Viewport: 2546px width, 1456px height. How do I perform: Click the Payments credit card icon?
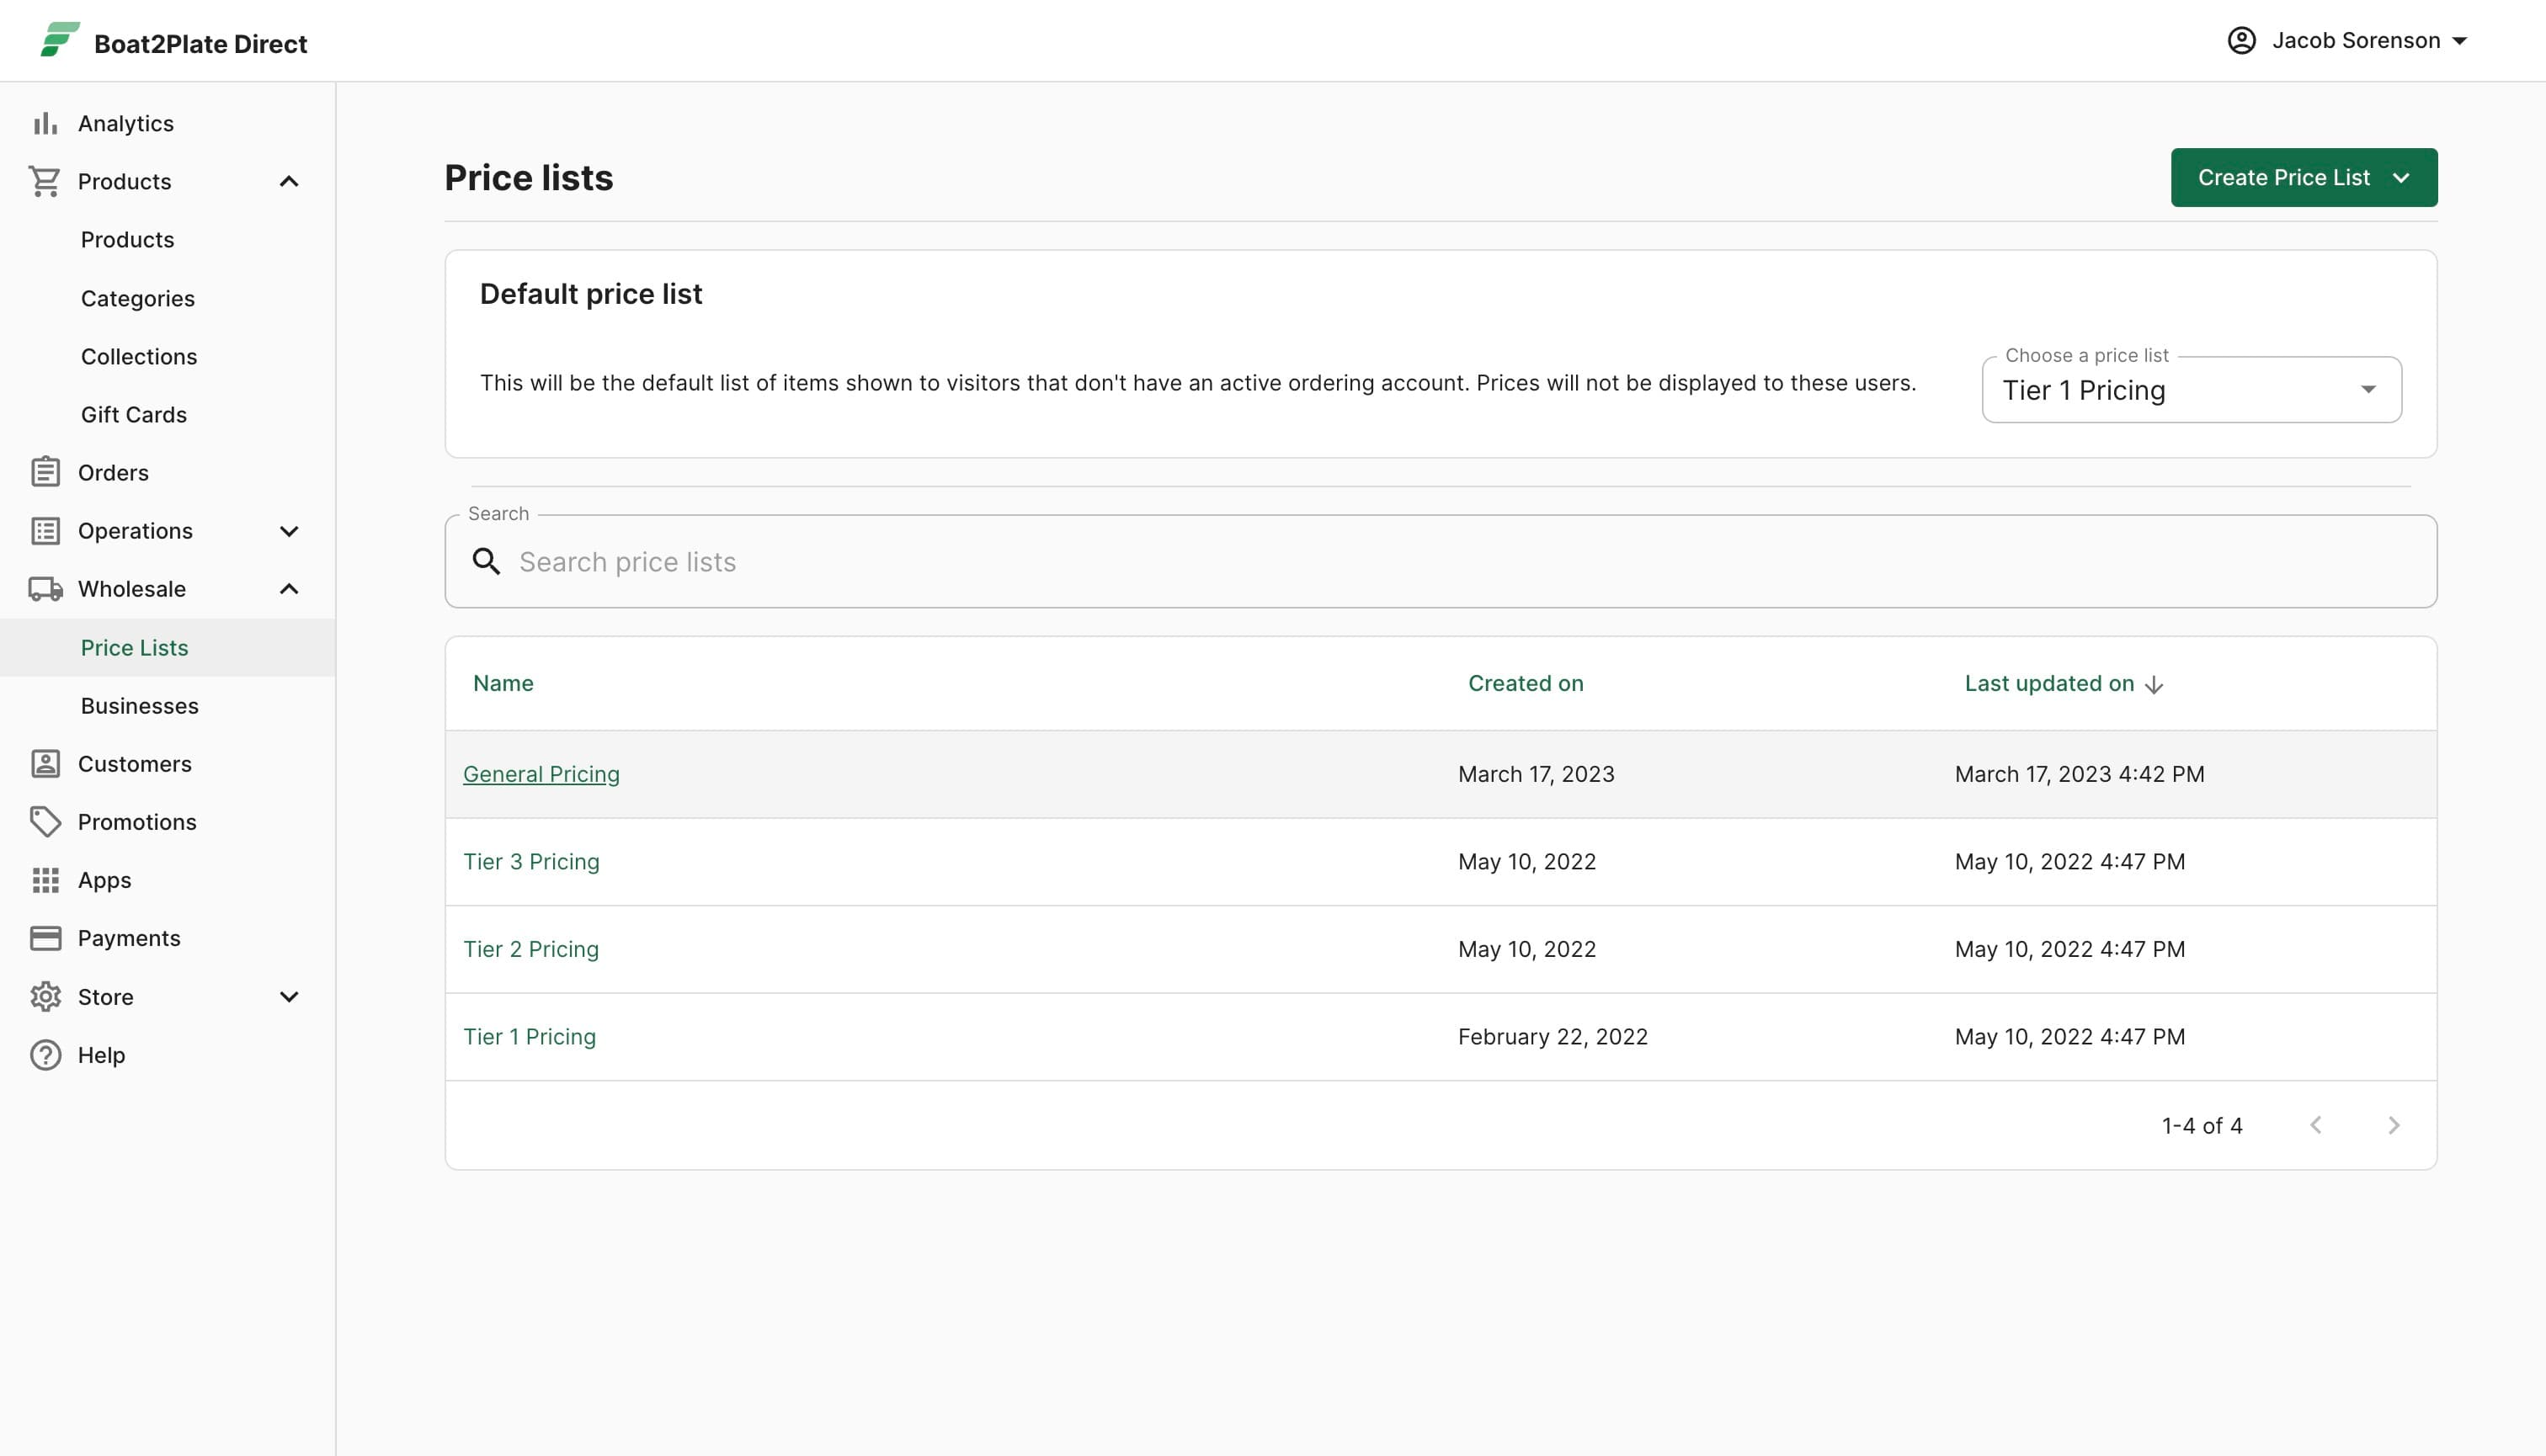(x=45, y=938)
